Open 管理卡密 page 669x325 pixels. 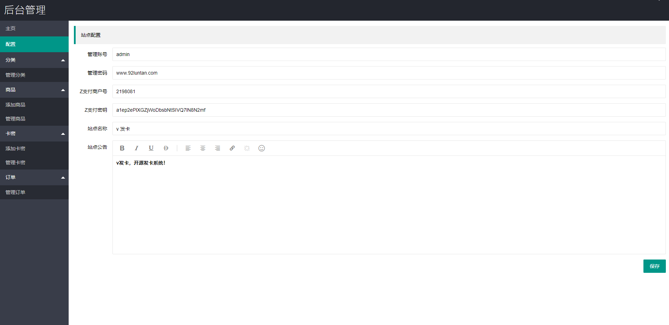click(x=34, y=162)
